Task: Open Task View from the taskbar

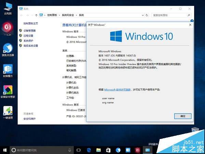Action: click(x=79, y=150)
